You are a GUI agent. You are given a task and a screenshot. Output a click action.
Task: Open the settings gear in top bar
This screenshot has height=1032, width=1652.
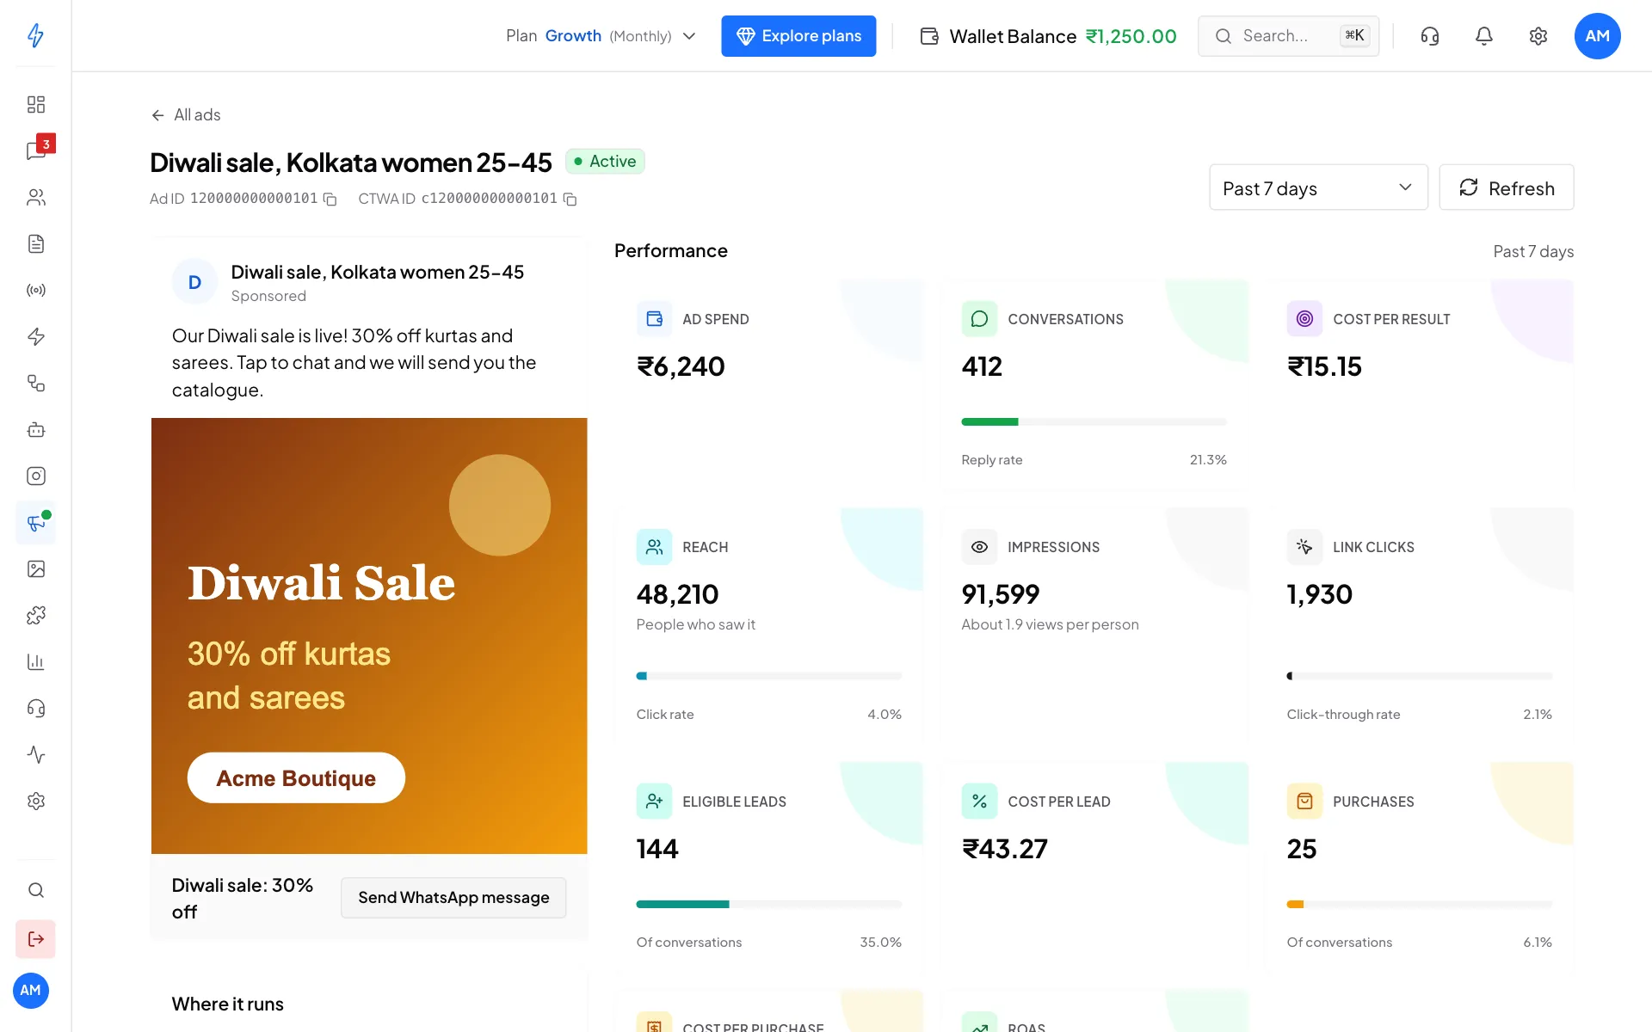[x=1538, y=36]
